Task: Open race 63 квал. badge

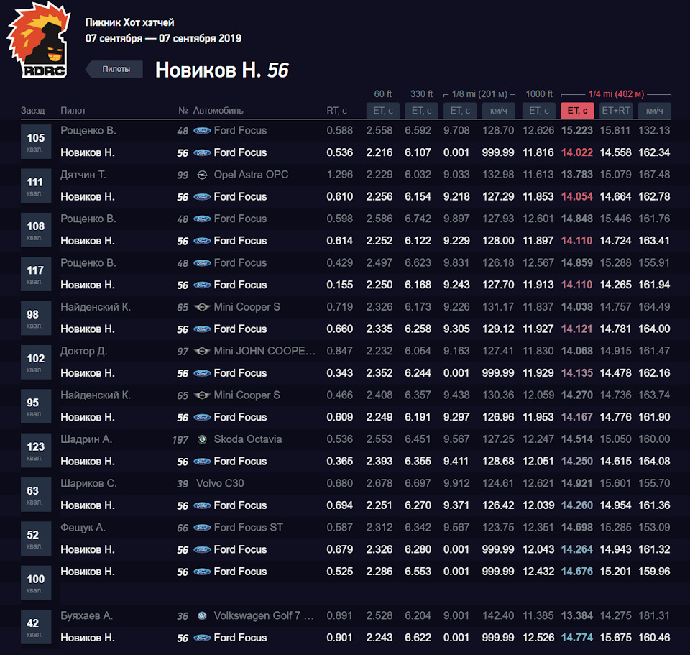Action: (x=36, y=495)
